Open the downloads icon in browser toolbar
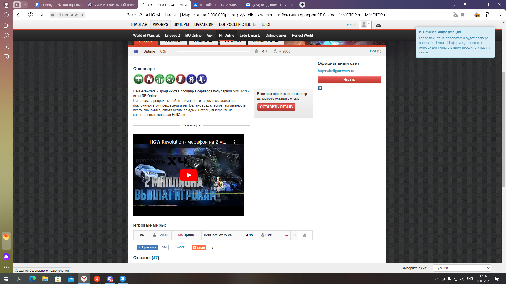Viewport: 506px width, 284px height. [x=500, y=15]
